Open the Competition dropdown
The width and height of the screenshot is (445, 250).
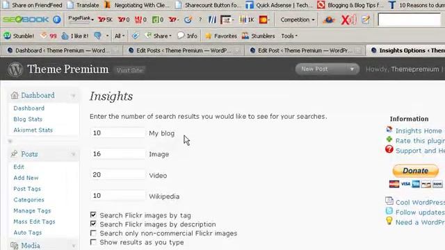click(298, 19)
